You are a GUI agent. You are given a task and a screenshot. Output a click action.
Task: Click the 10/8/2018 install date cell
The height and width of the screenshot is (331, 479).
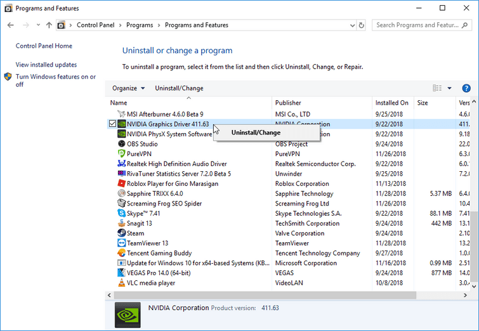tap(389, 283)
